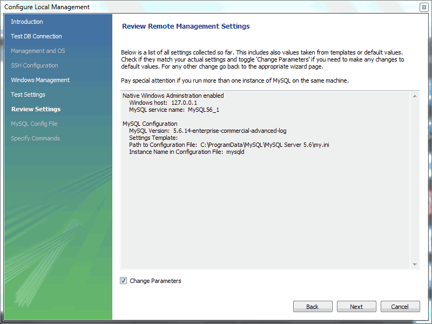
Task: Switch to the Windows Management step
Action: pos(40,80)
